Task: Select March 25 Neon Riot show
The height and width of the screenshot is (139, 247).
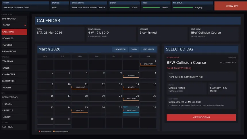Action: 80,111
